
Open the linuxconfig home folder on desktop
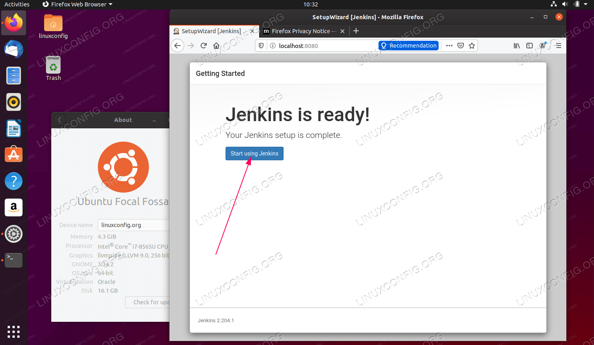point(53,27)
